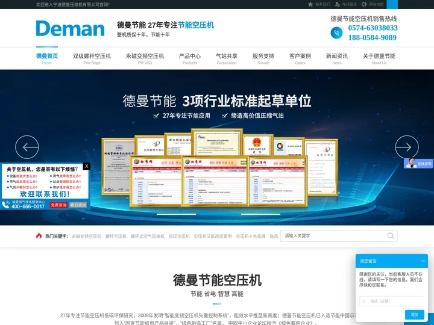Click the gray 稍后咨询 button
Image resolution: width=434 pixels, height=325 pixels.
(x=78, y=205)
